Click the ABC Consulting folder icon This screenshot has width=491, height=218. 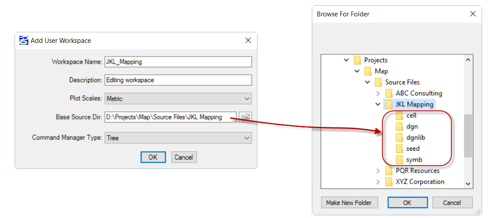(389, 93)
